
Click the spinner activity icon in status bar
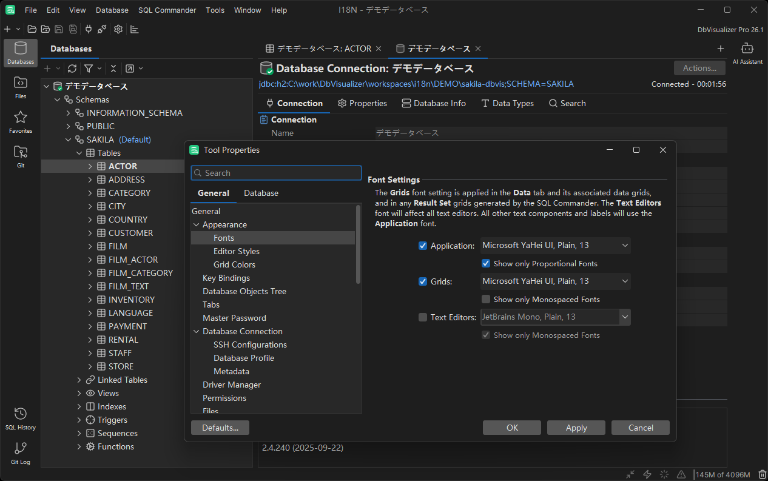pyautogui.click(x=664, y=474)
